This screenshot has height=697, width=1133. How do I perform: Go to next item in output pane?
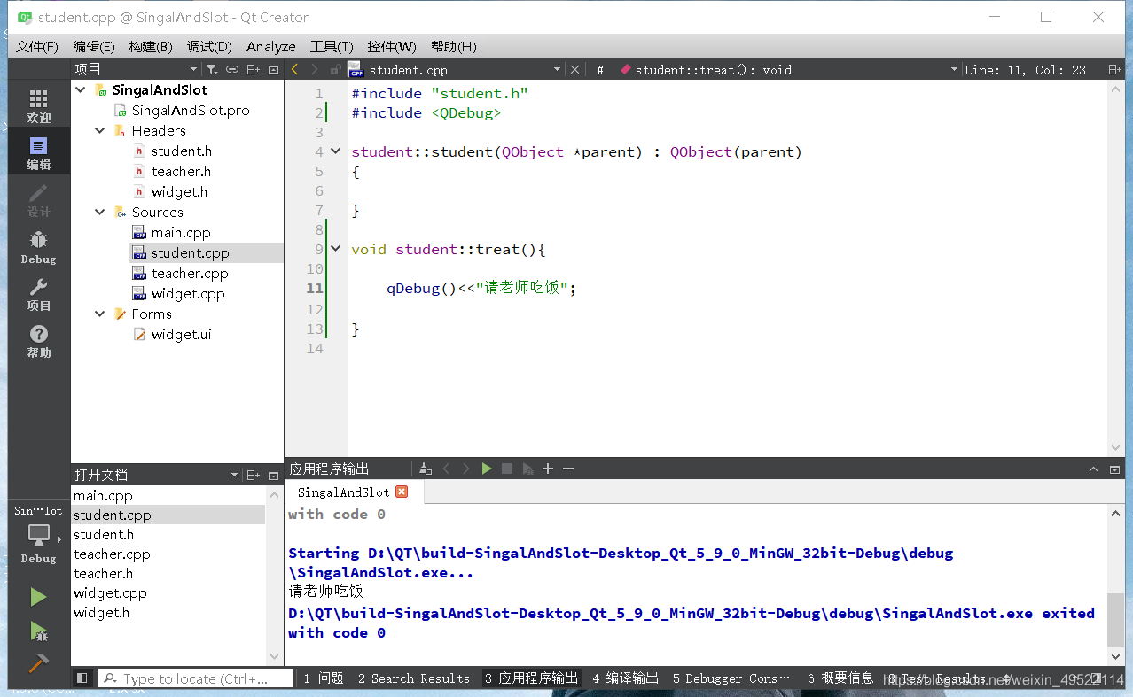pyautogui.click(x=466, y=469)
